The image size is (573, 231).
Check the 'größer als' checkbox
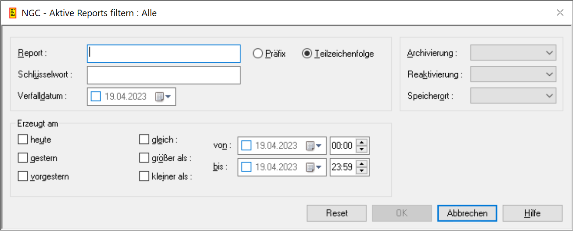144,158
